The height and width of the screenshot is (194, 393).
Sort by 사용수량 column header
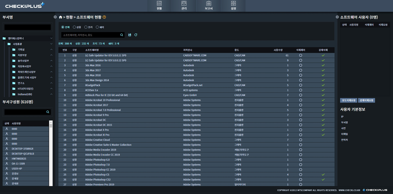tap(278, 50)
